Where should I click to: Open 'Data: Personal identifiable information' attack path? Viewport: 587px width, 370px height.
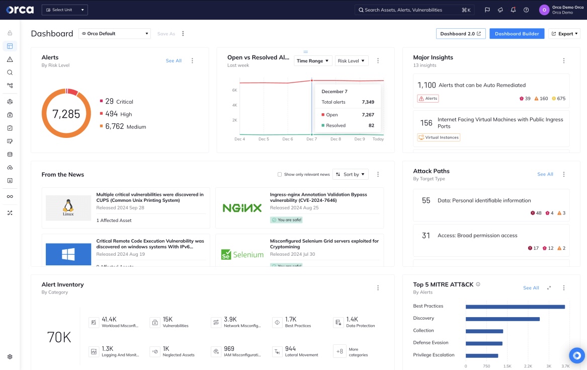(491, 205)
